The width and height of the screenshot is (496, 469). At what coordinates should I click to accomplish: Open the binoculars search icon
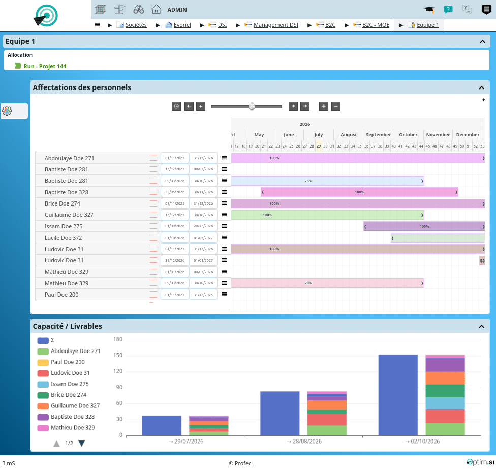pos(139,10)
